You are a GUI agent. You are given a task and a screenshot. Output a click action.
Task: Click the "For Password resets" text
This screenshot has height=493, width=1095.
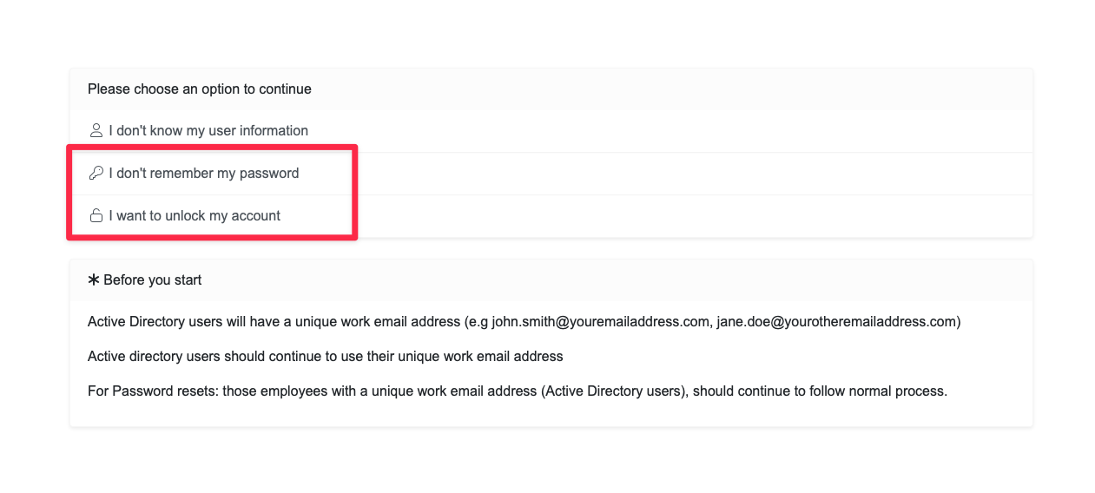click(x=152, y=391)
